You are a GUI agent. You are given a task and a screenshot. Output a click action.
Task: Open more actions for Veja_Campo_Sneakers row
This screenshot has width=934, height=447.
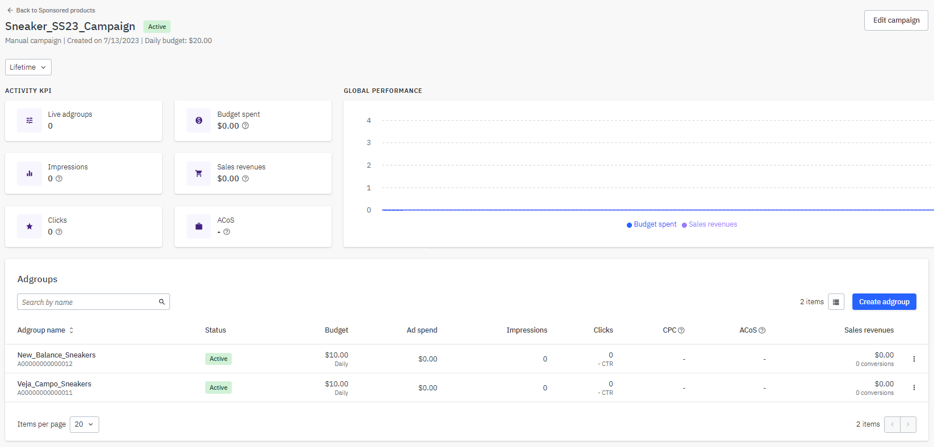point(914,388)
